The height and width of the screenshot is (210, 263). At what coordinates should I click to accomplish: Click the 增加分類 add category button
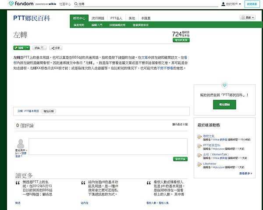49,111
